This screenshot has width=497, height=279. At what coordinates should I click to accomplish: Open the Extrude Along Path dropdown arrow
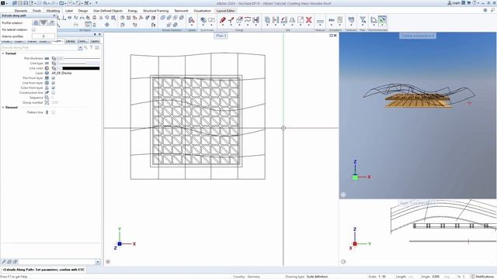click(x=80, y=47)
